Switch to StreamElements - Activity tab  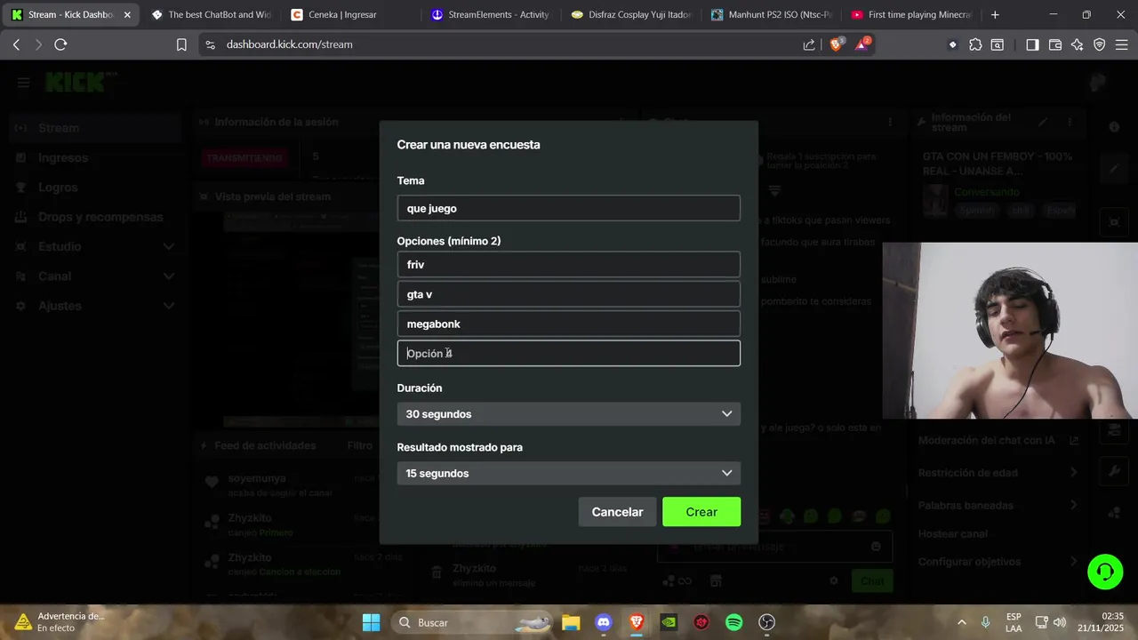pos(491,15)
